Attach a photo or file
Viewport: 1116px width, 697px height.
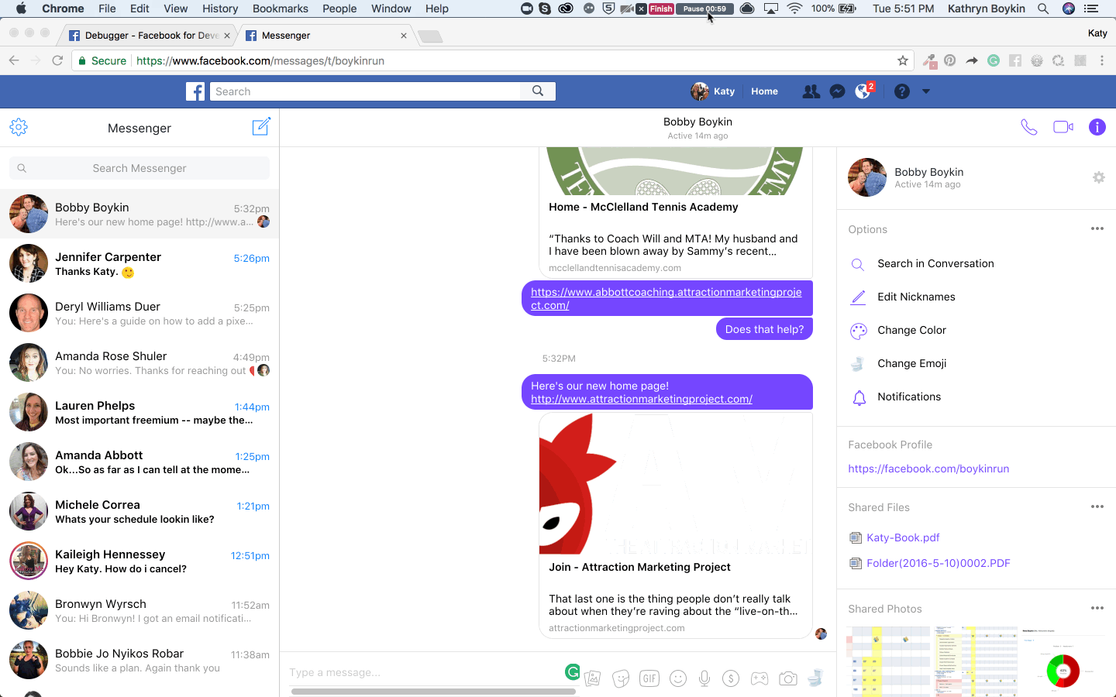[x=592, y=678]
